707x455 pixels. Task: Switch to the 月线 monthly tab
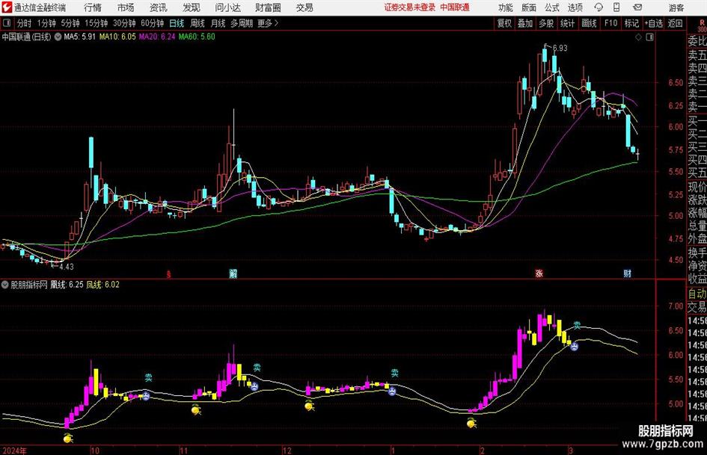218,23
